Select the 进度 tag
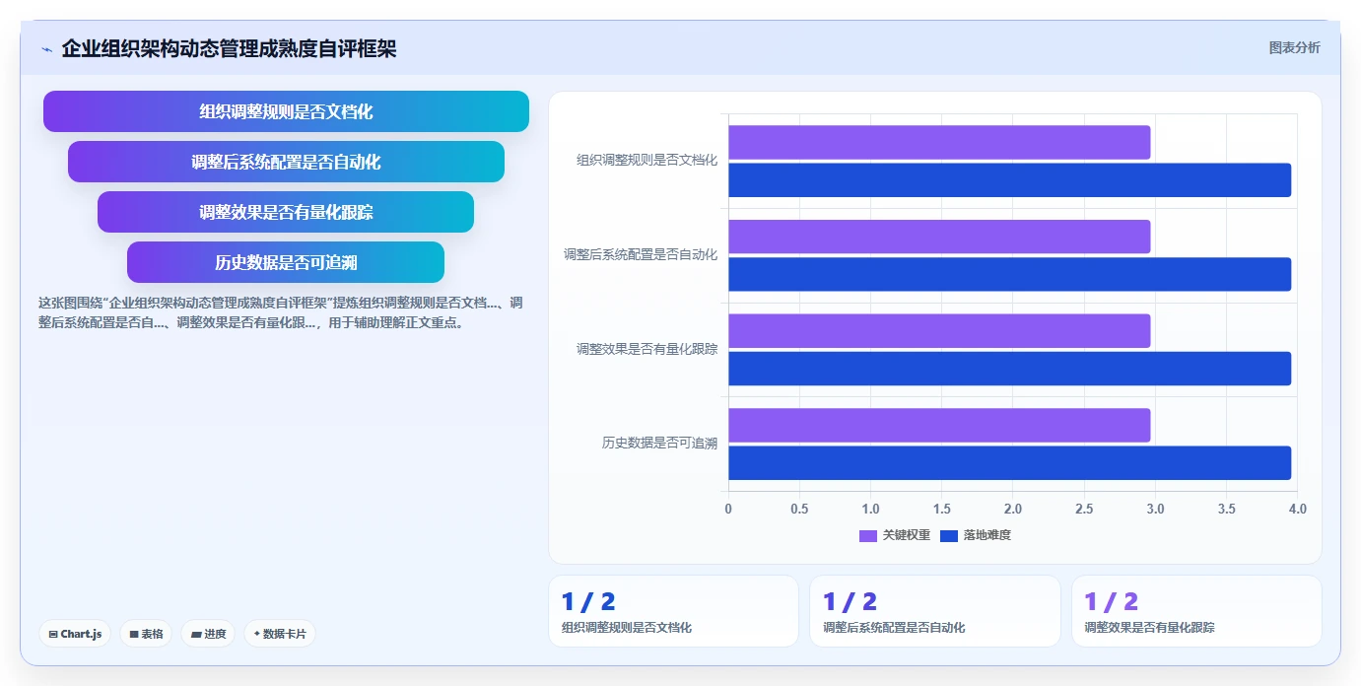Viewport: 1361px width, 686px height. [208, 634]
